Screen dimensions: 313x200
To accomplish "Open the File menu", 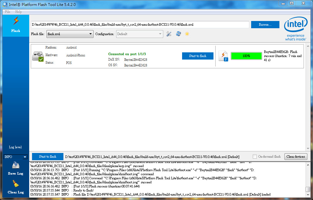I will click(x=8, y=12).
